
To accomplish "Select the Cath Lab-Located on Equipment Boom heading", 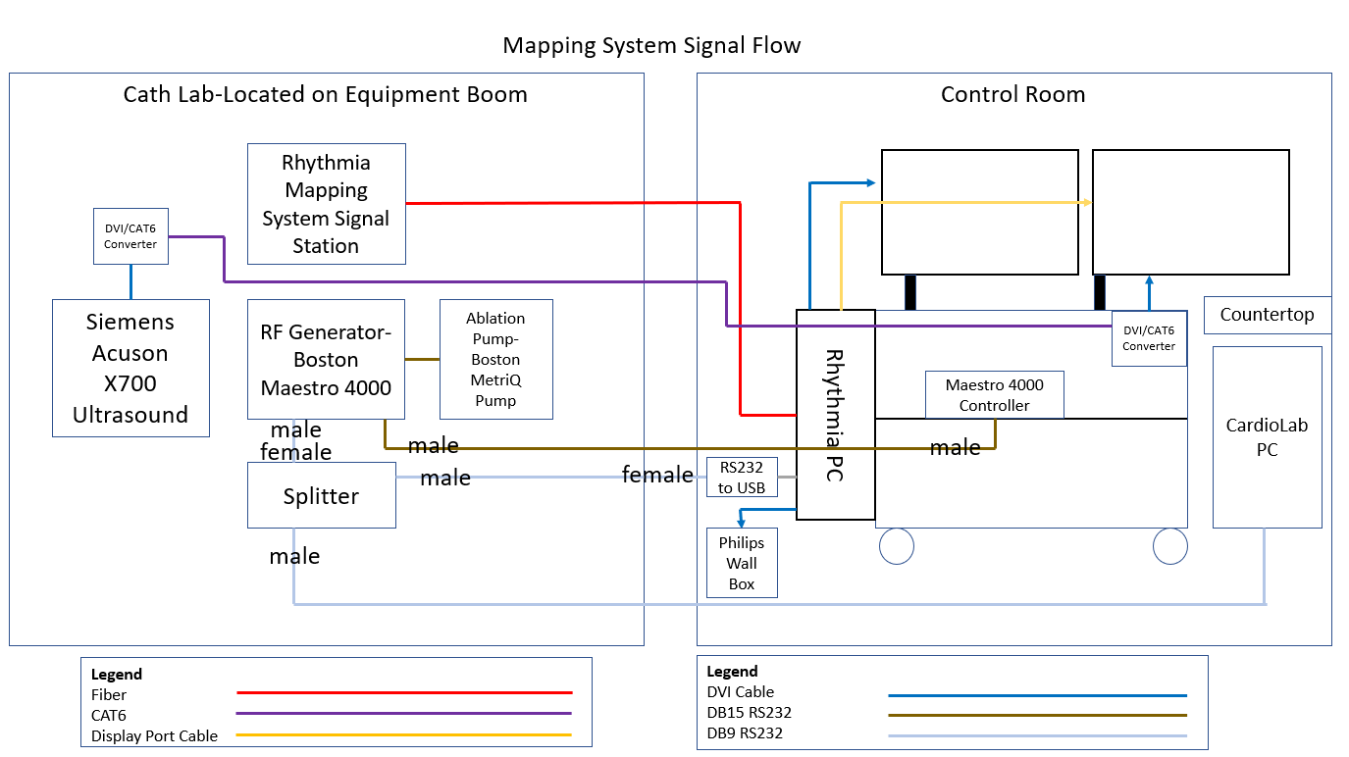I will [325, 94].
